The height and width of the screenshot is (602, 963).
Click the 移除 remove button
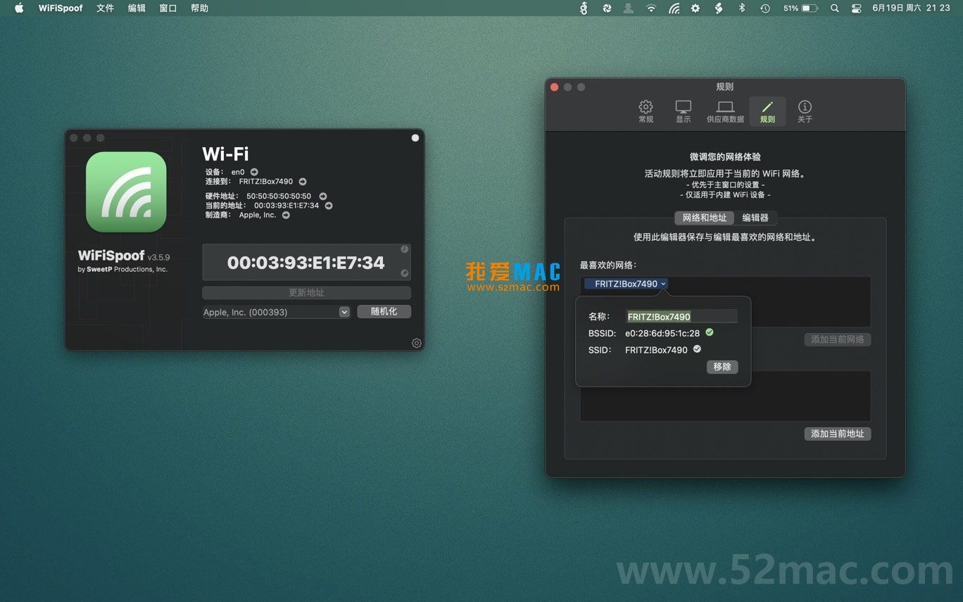click(x=722, y=367)
